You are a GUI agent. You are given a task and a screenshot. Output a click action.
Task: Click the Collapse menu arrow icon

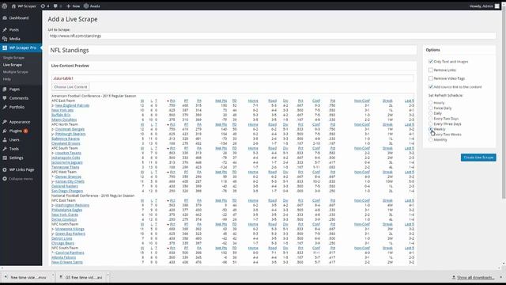5,178
